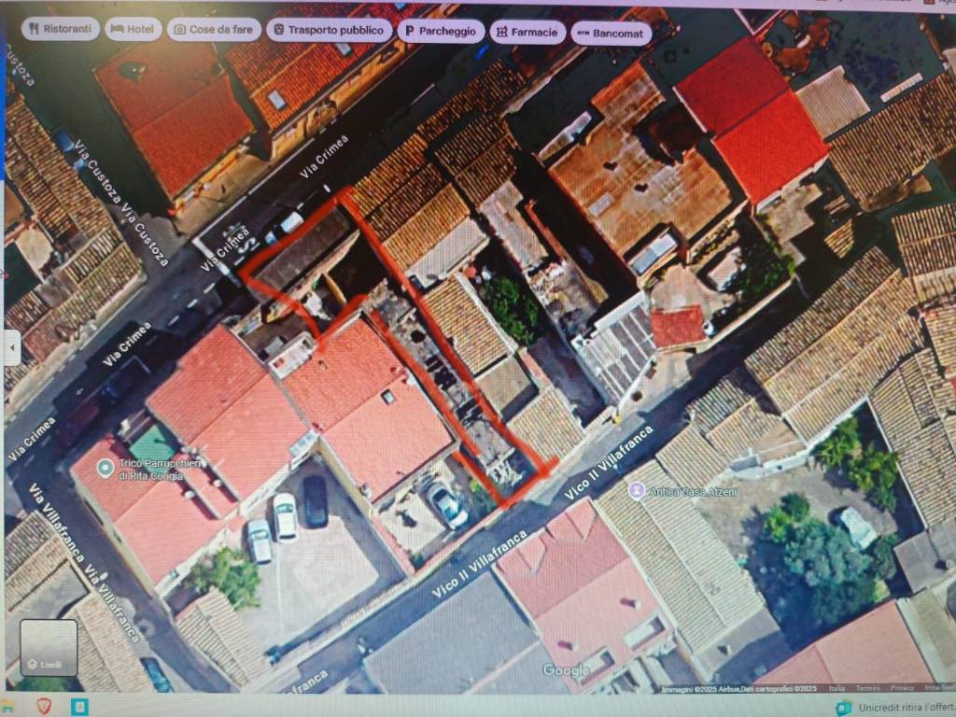Enable the Farmacie map filter
The width and height of the screenshot is (956, 717).
pos(526,32)
